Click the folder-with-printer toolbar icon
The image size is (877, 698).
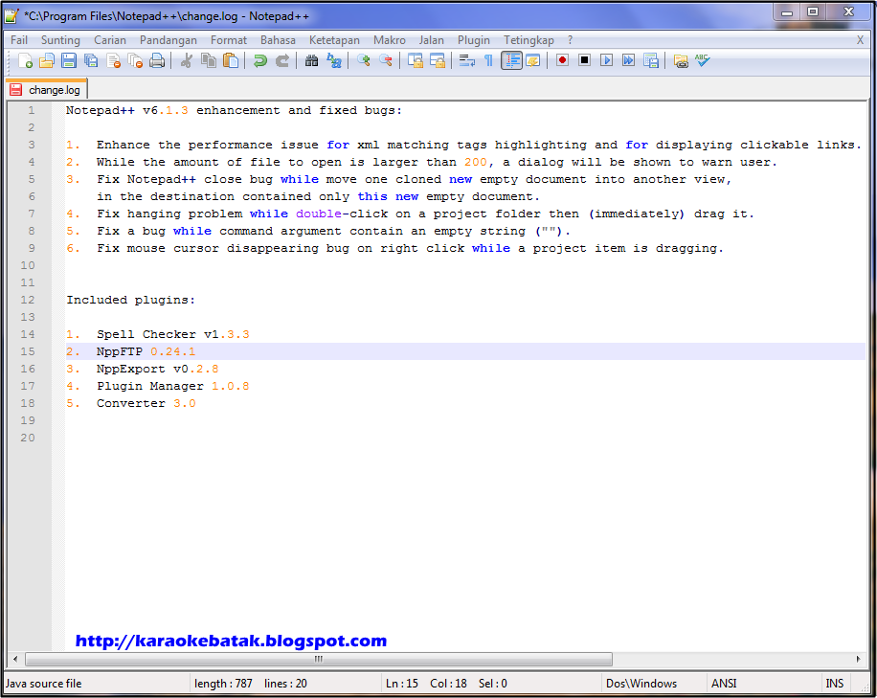(x=681, y=60)
